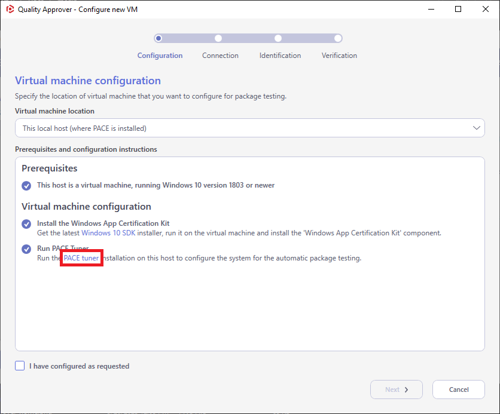Click the 'Prerequisites' heading text
500x414 pixels.
click(50, 168)
